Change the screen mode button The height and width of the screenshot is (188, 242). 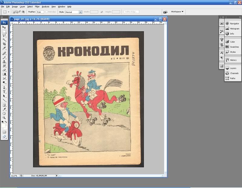click(x=4, y=137)
